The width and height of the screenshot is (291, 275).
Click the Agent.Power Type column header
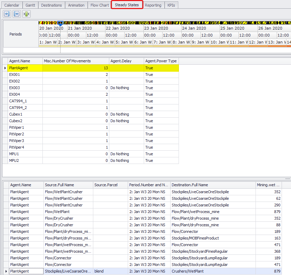(161, 61)
